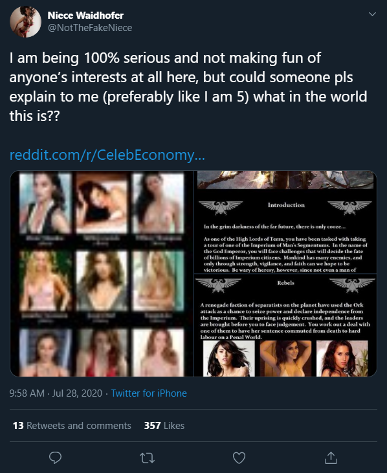The height and width of the screenshot is (473, 387).
Task: Open the @NotTheFakeNiece handle
Action: pyautogui.click(x=90, y=28)
